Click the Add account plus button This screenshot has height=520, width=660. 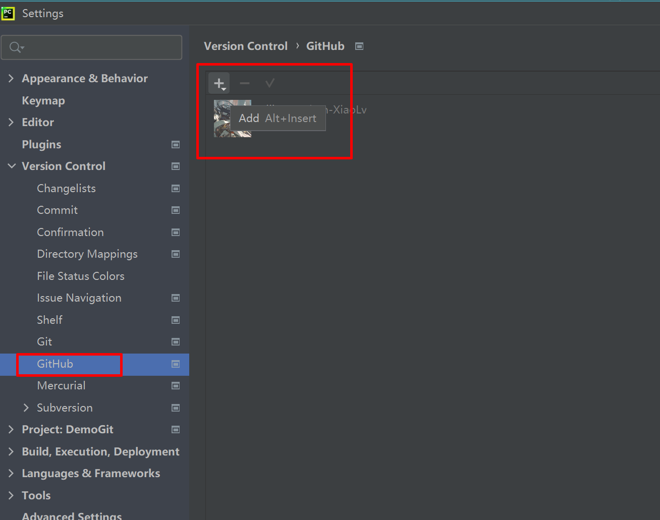pos(219,83)
